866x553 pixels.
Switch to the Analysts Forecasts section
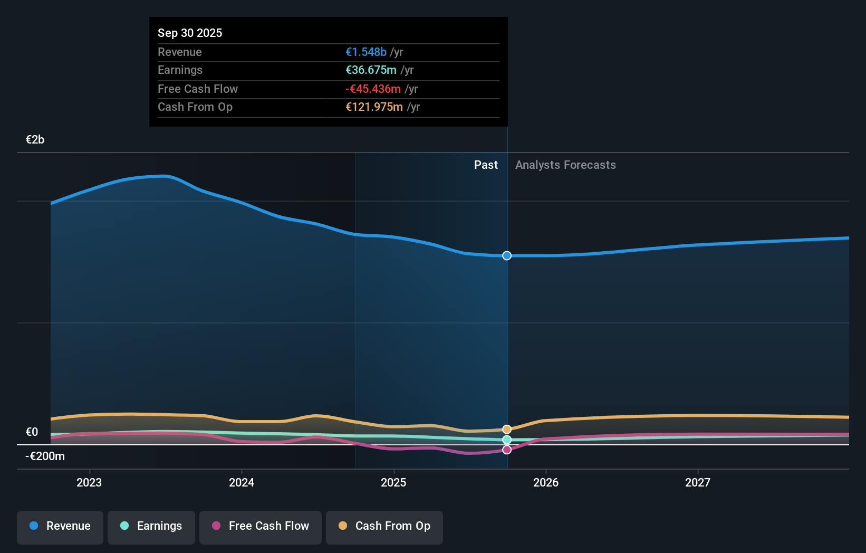pos(565,165)
